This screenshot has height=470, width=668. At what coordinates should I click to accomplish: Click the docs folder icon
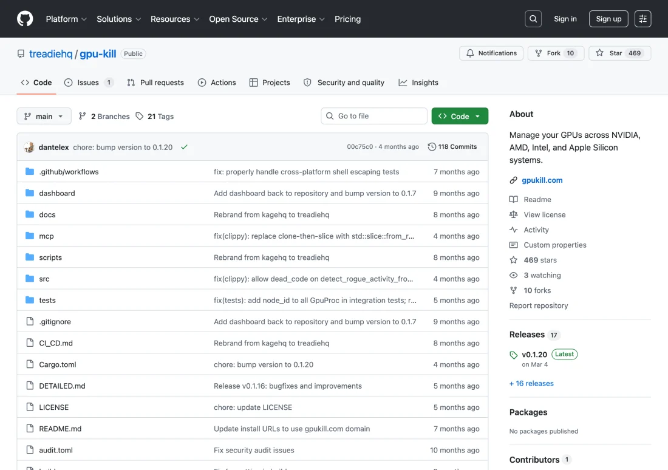pyautogui.click(x=29, y=214)
